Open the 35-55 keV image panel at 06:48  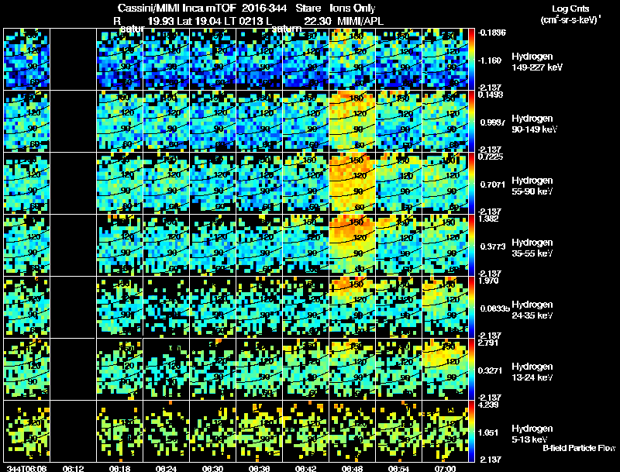[x=352, y=246]
